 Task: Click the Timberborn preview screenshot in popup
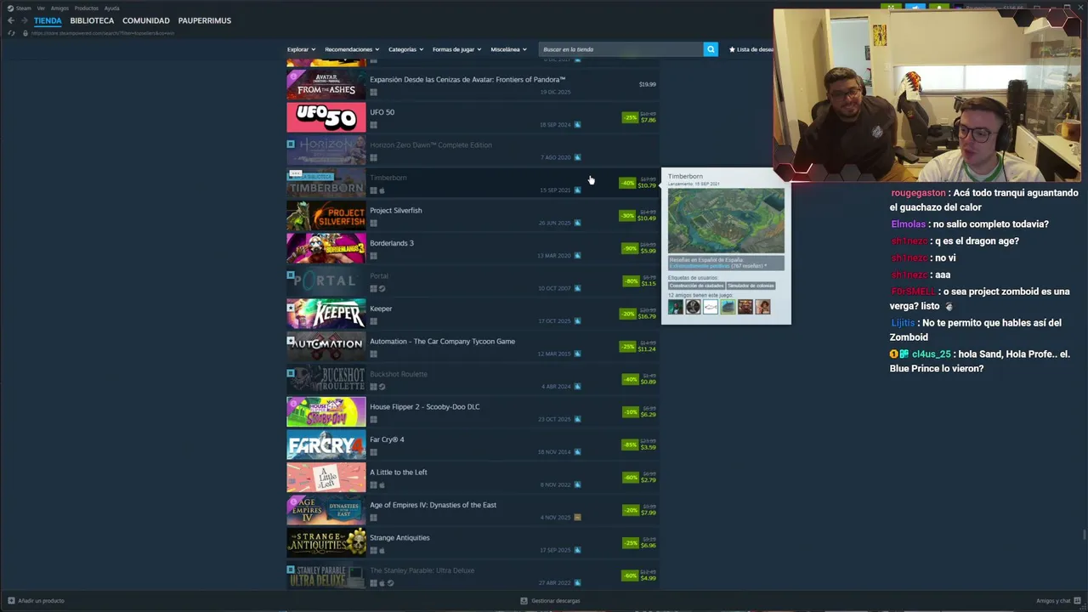click(x=726, y=221)
